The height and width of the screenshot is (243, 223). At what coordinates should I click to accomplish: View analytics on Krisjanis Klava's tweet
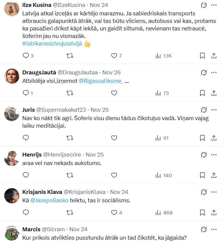(x=158, y=213)
